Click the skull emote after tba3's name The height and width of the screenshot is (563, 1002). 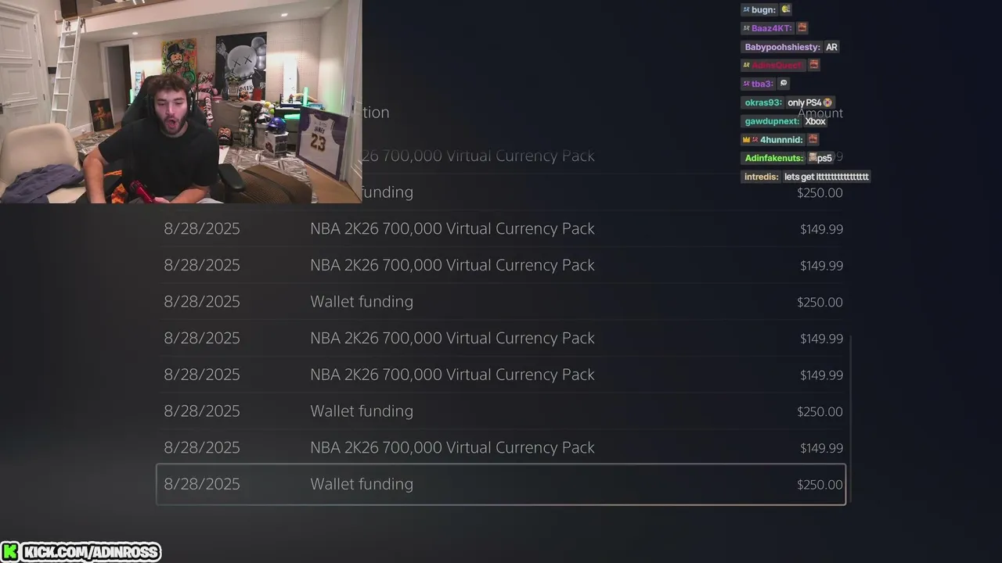(x=784, y=84)
